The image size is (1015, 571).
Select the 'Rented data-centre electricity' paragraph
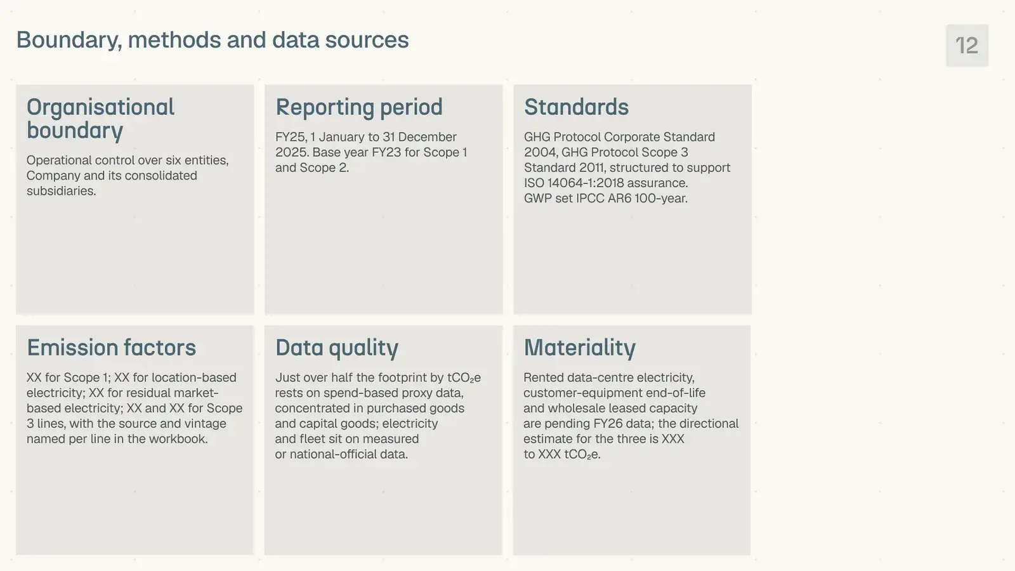(631, 416)
